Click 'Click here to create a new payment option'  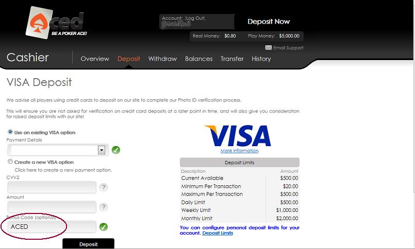pos(63,170)
